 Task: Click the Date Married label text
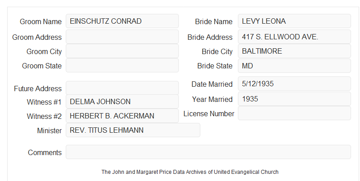click(212, 84)
